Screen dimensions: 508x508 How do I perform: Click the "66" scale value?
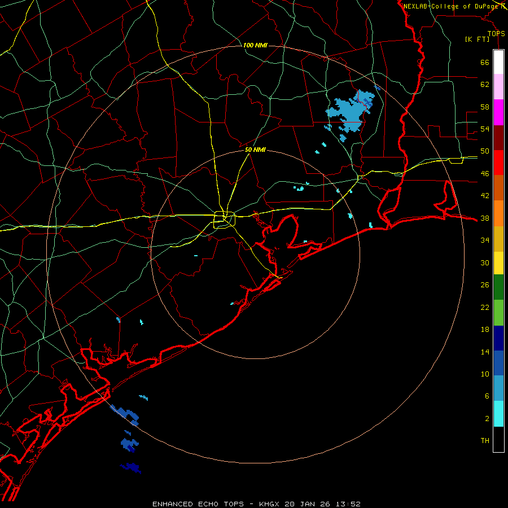click(485, 62)
